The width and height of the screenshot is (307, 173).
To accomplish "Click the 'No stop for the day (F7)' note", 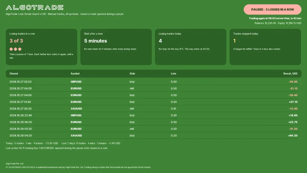I will 184,49.
